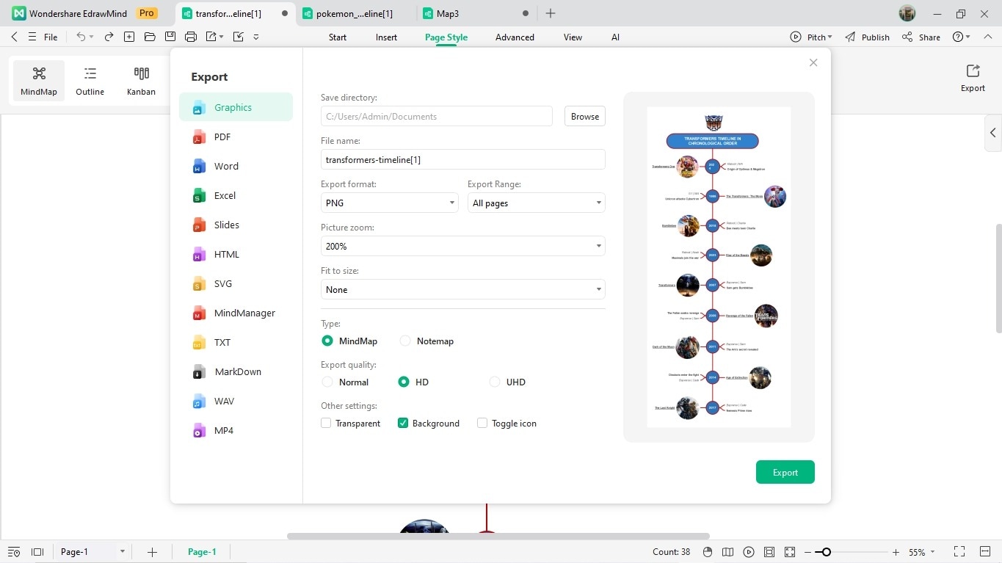Open Picture zoom 200% dropdown
Screen dimensions: 1002x563
pos(463,246)
